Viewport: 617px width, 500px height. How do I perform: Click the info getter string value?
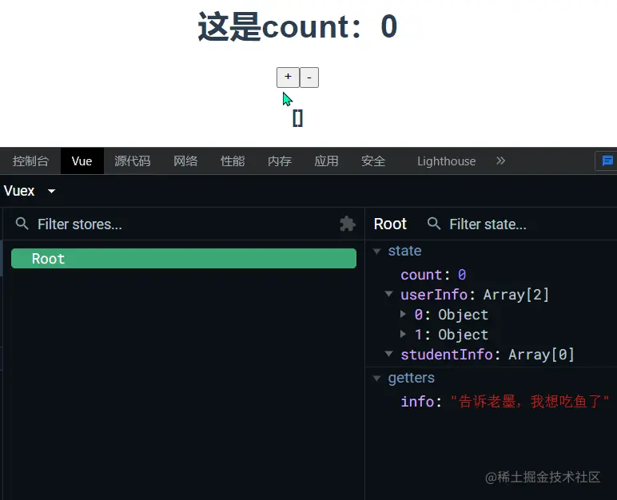(530, 402)
